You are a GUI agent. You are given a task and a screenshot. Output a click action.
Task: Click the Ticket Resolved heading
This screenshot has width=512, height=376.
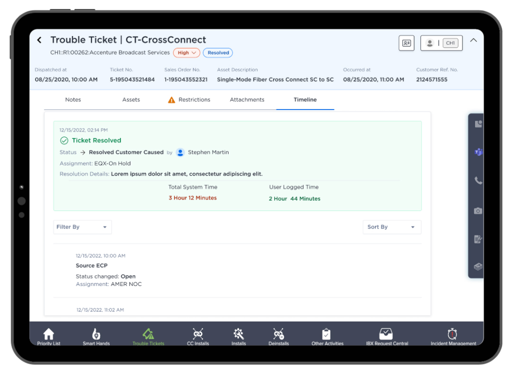coord(96,140)
